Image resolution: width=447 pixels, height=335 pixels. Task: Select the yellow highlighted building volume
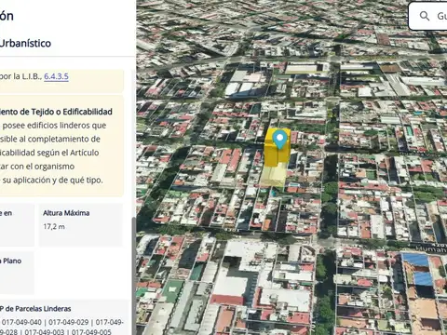(x=277, y=148)
